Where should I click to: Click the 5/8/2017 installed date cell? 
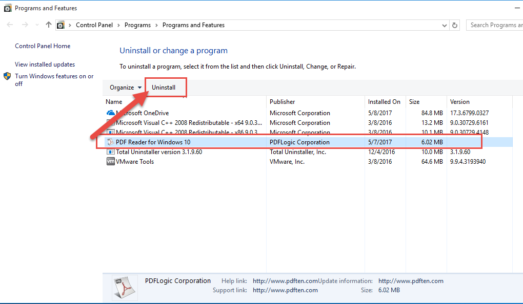[x=380, y=113]
